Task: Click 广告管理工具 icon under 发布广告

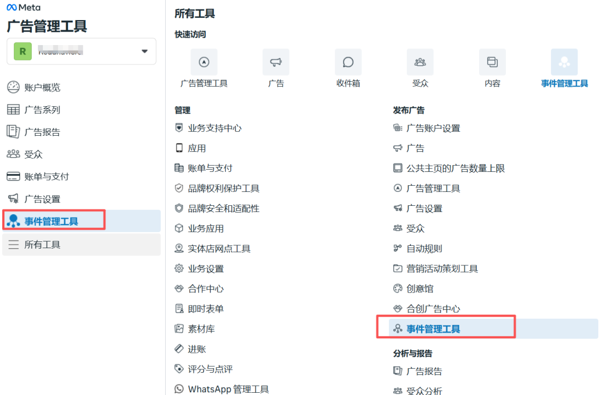Action: point(398,188)
